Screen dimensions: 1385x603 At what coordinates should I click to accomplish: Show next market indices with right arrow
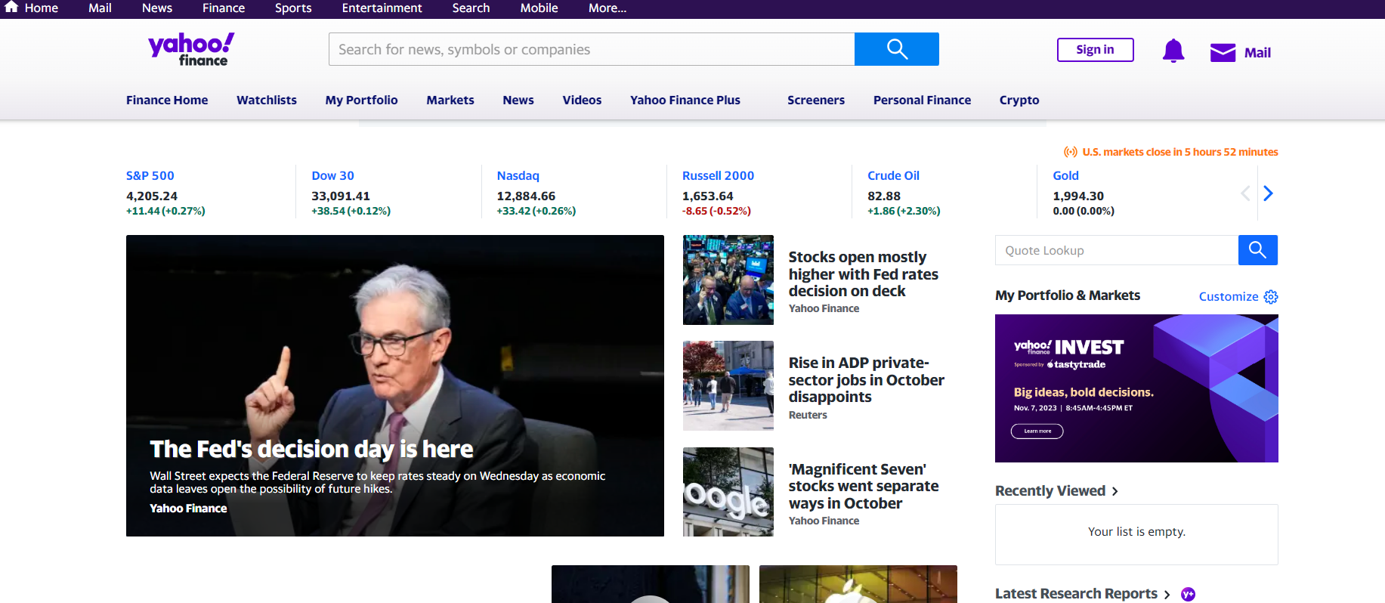point(1269,193)
